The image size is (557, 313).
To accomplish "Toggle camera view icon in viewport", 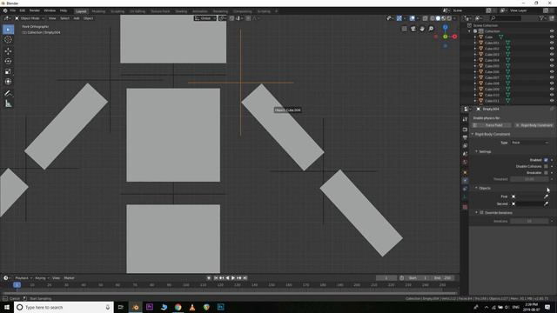I will point(413,29).
